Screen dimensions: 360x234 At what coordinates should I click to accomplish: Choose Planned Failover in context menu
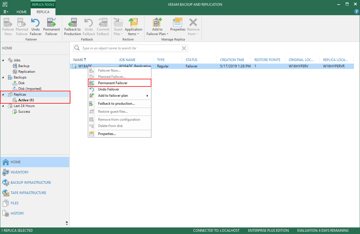tap(120, 77)
